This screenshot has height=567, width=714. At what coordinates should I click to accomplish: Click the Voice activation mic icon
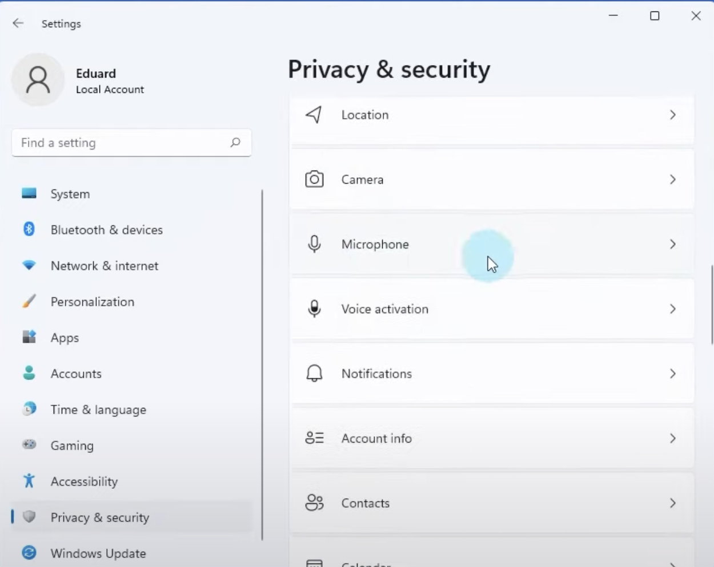314,309
